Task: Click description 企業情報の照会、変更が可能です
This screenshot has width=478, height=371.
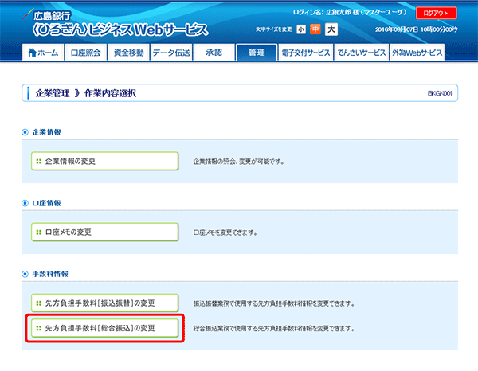Action: point(239,162)
